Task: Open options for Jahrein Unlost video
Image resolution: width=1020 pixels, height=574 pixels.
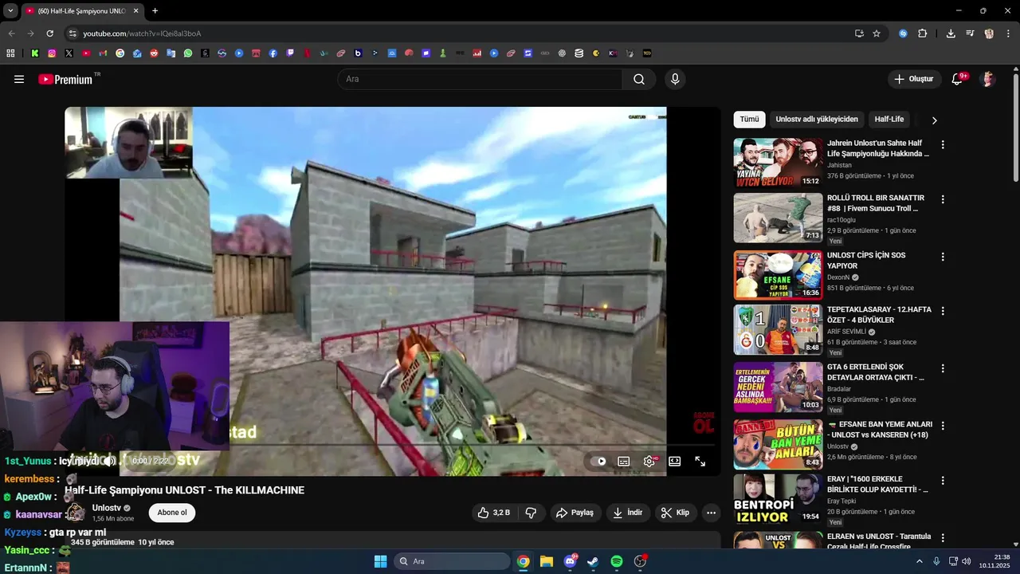Action: pyautogui.click(x=943, y=145)
